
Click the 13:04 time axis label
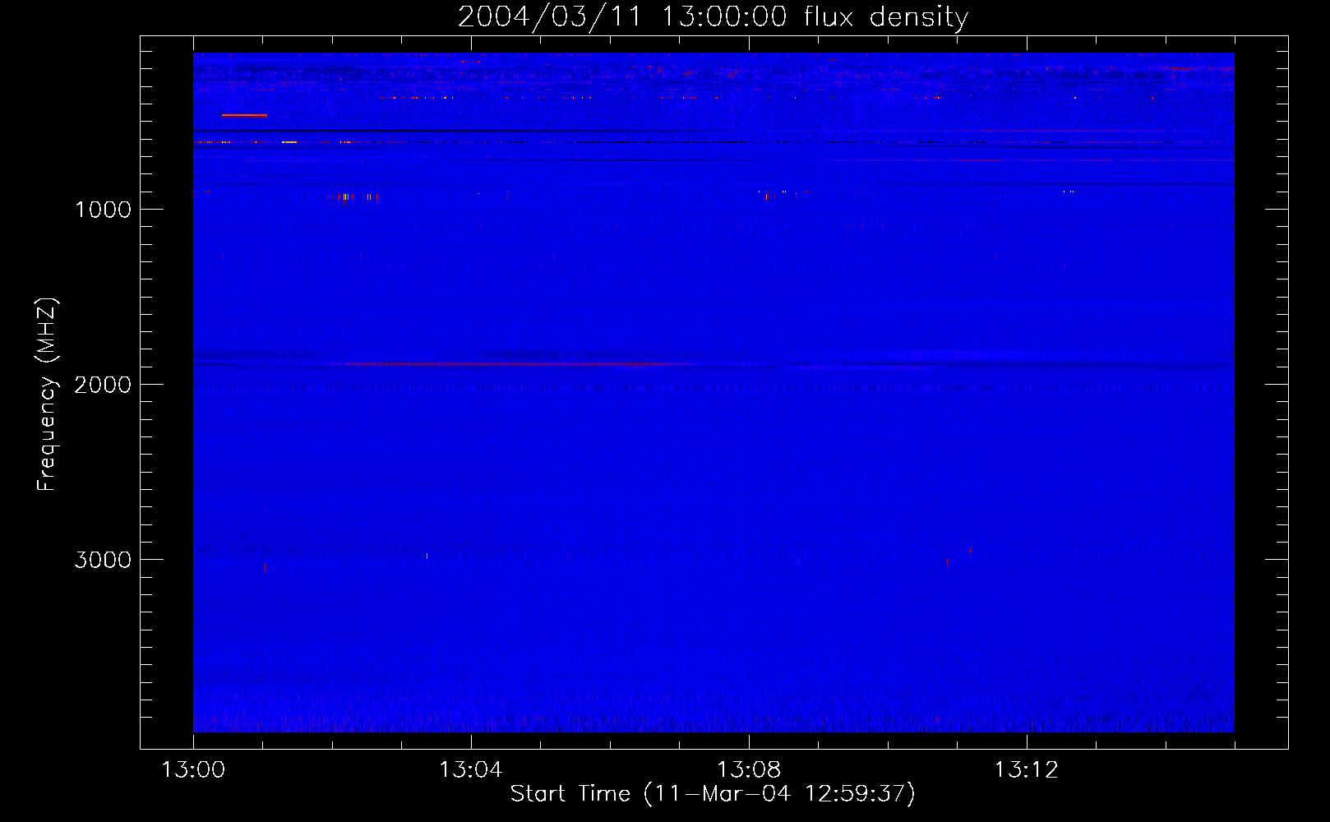pyautogui.click(x=470, y=770)
